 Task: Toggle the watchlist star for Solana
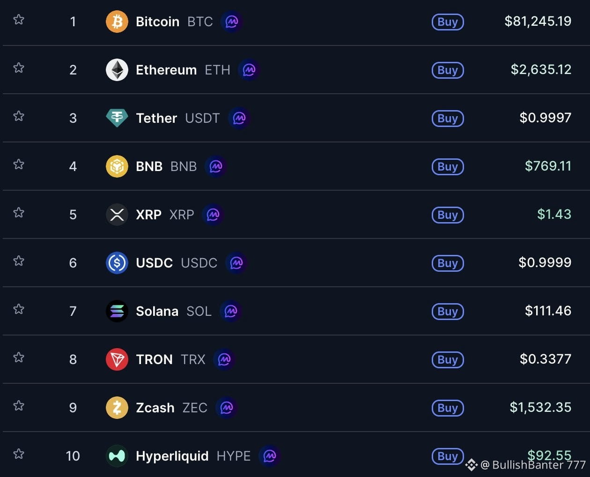pos(19,309)
